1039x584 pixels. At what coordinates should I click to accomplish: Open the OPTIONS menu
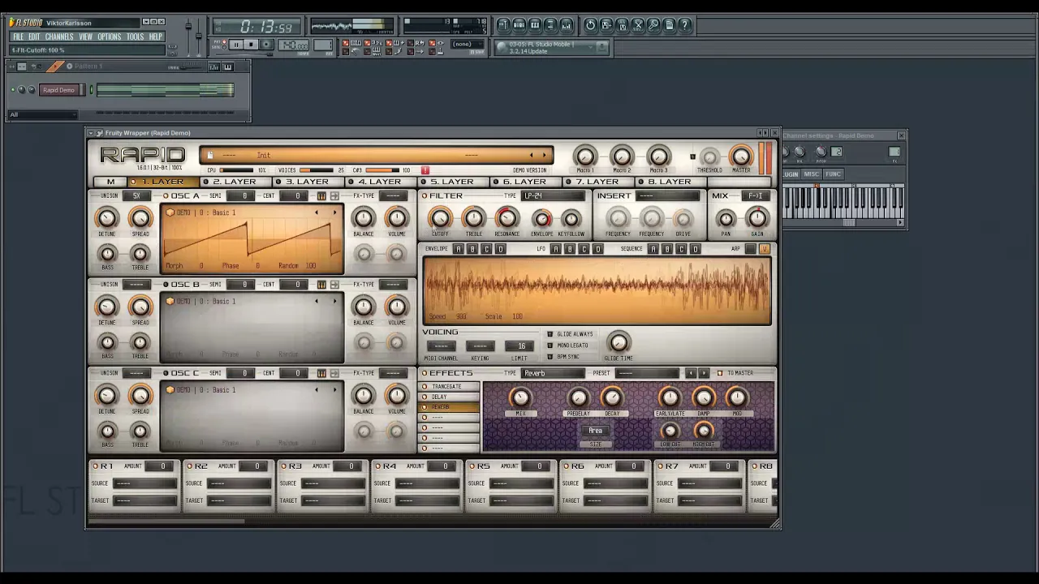[x=110, y=36]
